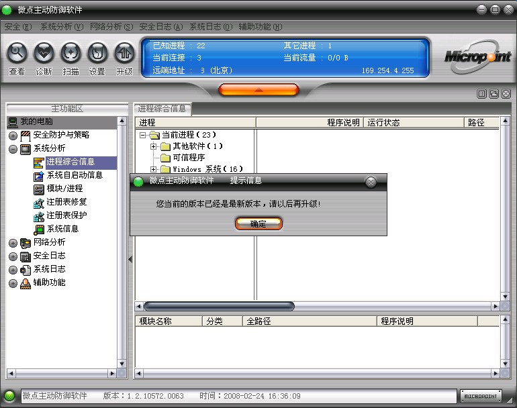Sort by 运行状态 column header
This screenshot has width=517, height=408.
414,123
